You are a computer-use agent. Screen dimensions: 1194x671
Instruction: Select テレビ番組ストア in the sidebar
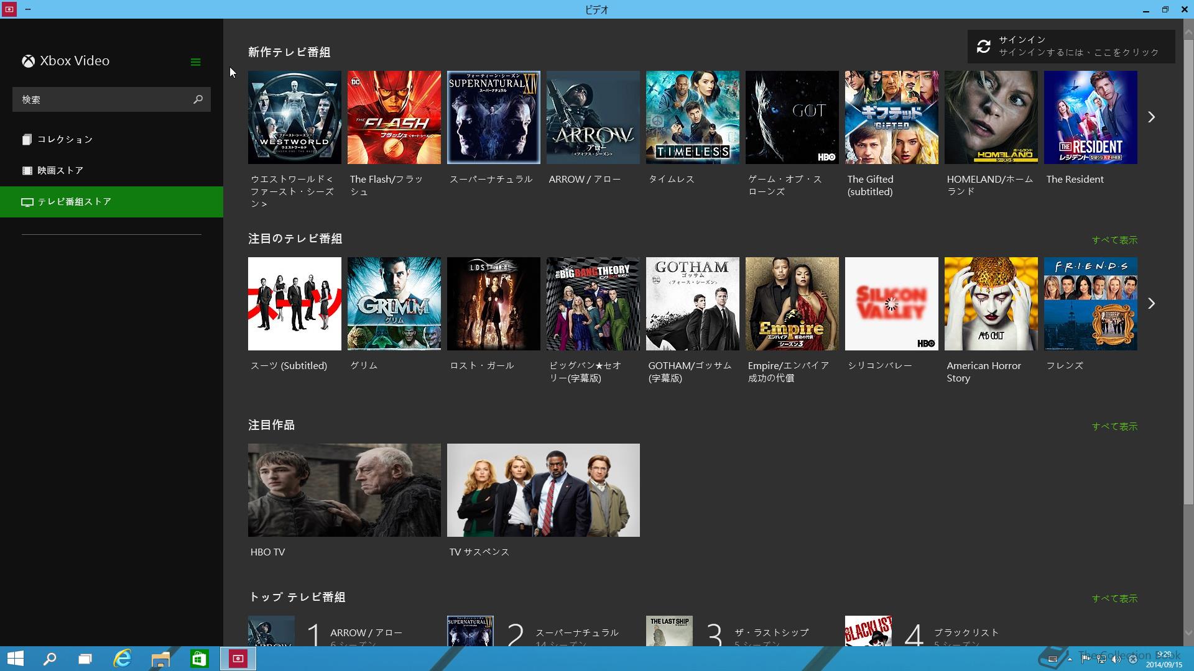(x=112, y=202)
